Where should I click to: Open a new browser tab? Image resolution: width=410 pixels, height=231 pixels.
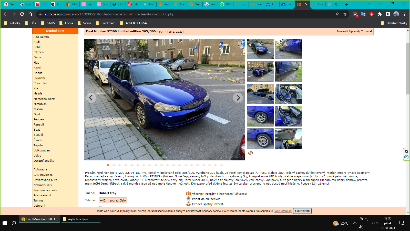pos(347,4)
